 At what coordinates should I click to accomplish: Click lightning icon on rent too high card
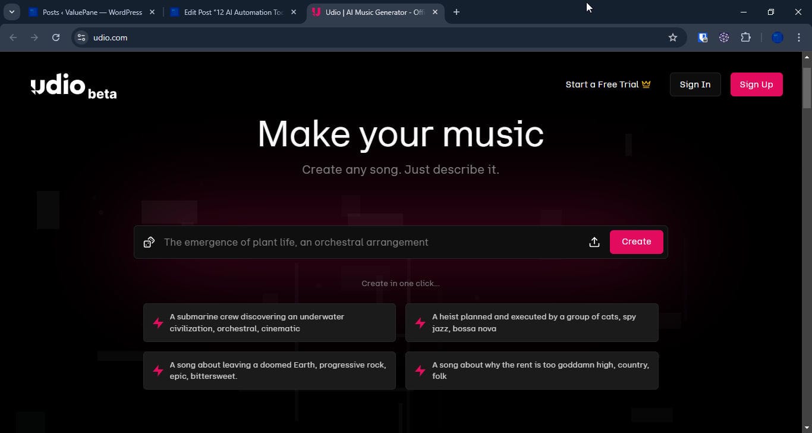[x=420, y=371]
